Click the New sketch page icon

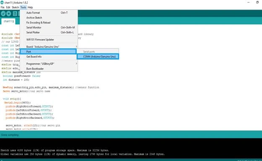point(15,13)
